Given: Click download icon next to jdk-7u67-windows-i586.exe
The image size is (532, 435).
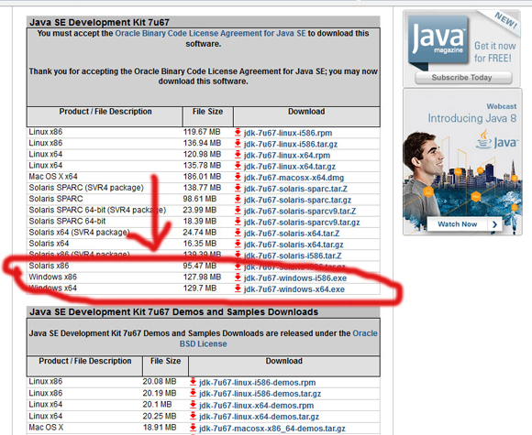Looking at the screenshot, I should (238, 277).
